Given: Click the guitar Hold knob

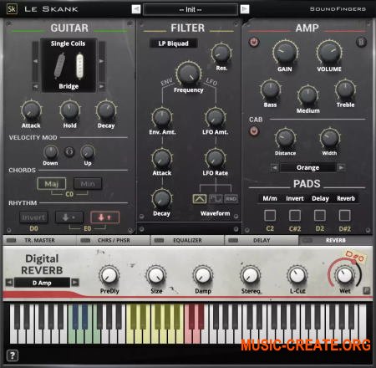Looking at the screenshot, I should coord(69,110).
